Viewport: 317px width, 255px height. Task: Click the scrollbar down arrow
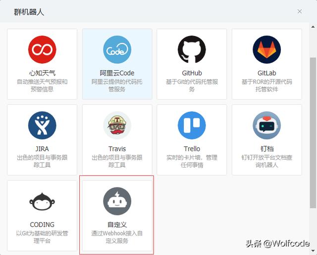pyautogui.click(x=313, y=251)
